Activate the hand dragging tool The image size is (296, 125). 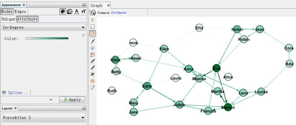(92, 33)
